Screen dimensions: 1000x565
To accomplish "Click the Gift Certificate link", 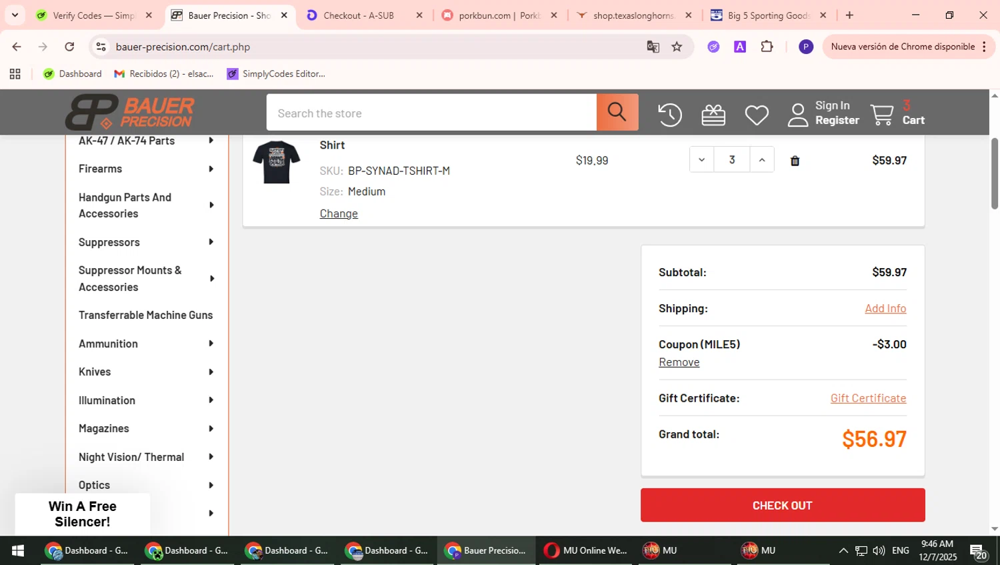I will (x=868, y=398).
